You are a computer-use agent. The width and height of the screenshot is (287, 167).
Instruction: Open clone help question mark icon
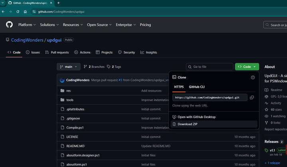pyautogui.click(x=253, y=77)
